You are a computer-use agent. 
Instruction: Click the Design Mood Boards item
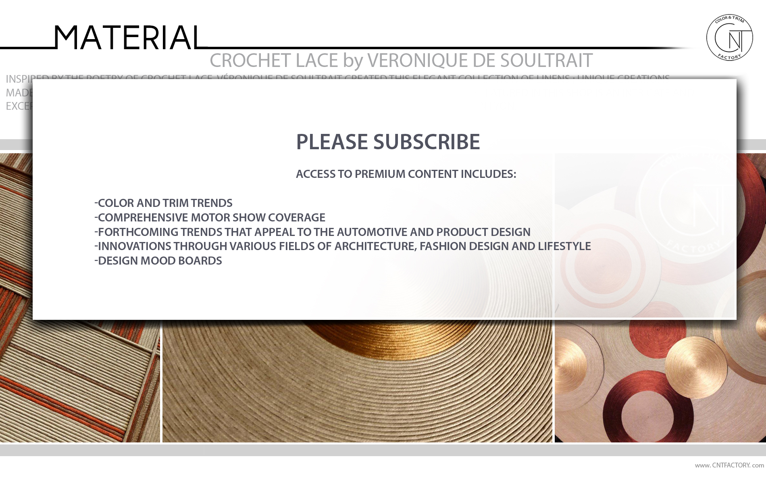158,261
